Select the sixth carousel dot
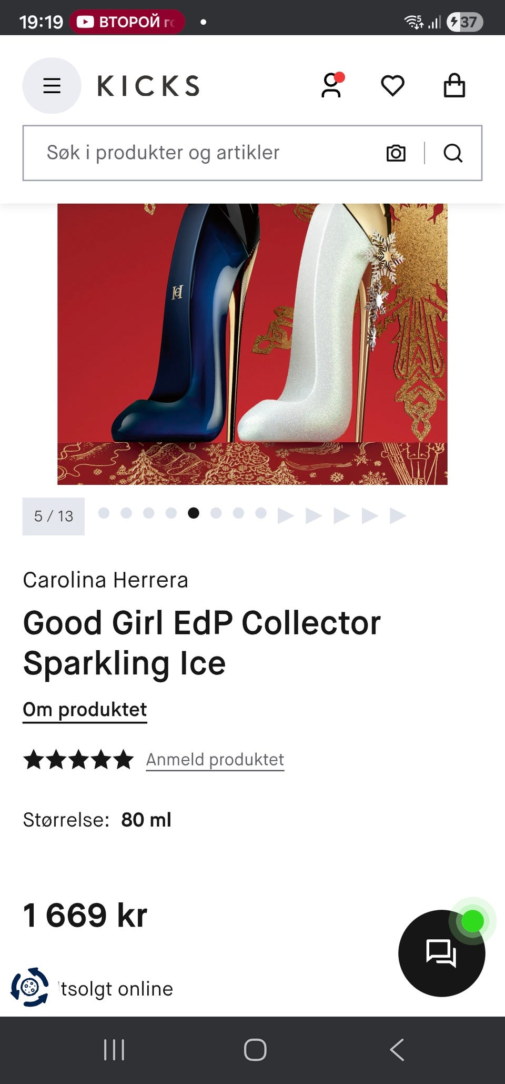The image size is (505, 1084). 216,513
